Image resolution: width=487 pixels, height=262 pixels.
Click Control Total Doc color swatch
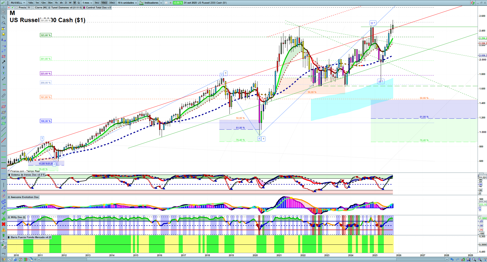pos(84,8)
